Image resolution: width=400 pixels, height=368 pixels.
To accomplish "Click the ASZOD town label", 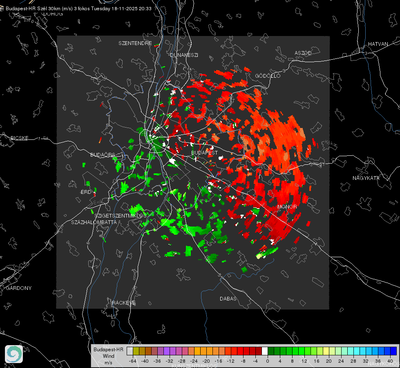I will click(303, 53).
